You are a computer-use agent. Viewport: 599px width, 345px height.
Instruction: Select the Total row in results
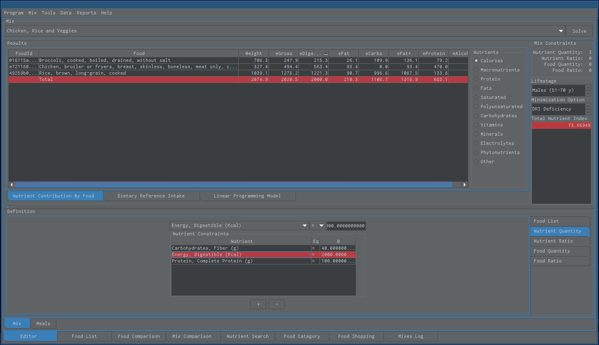pyautogui.click(x=238, y=79)
